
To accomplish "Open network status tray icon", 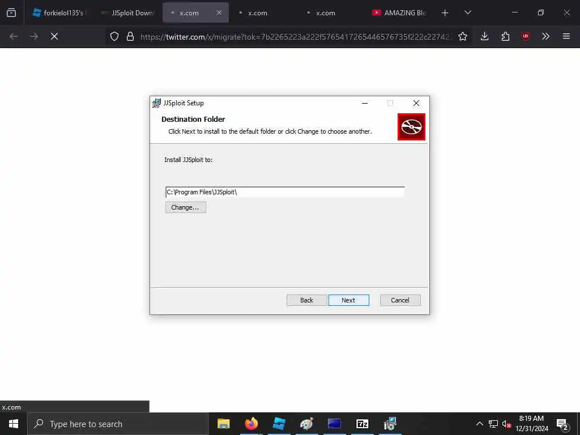I will tap(493, 424).
